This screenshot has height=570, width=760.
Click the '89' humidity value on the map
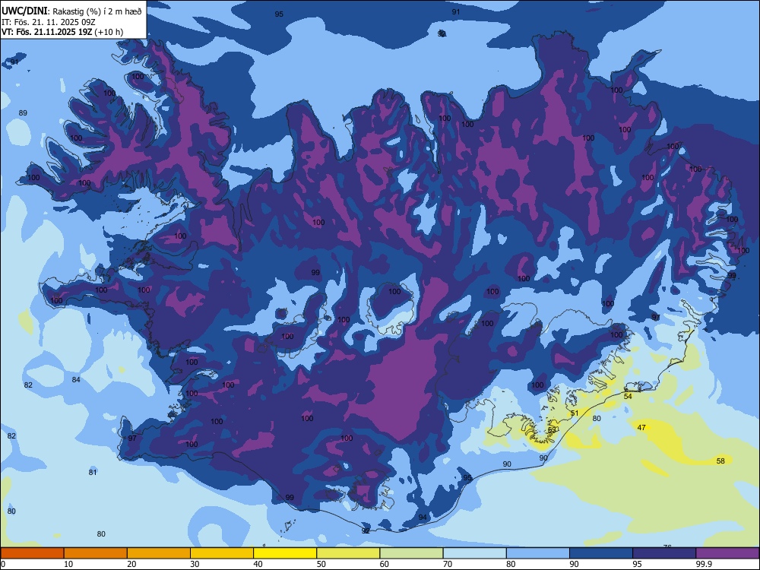[x=23, y=113]
